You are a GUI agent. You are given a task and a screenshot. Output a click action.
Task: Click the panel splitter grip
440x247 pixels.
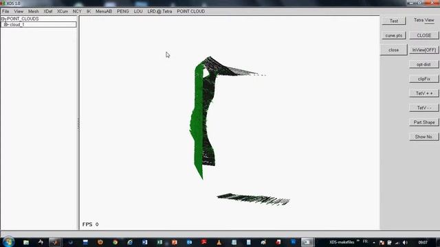tap(78, 123)
